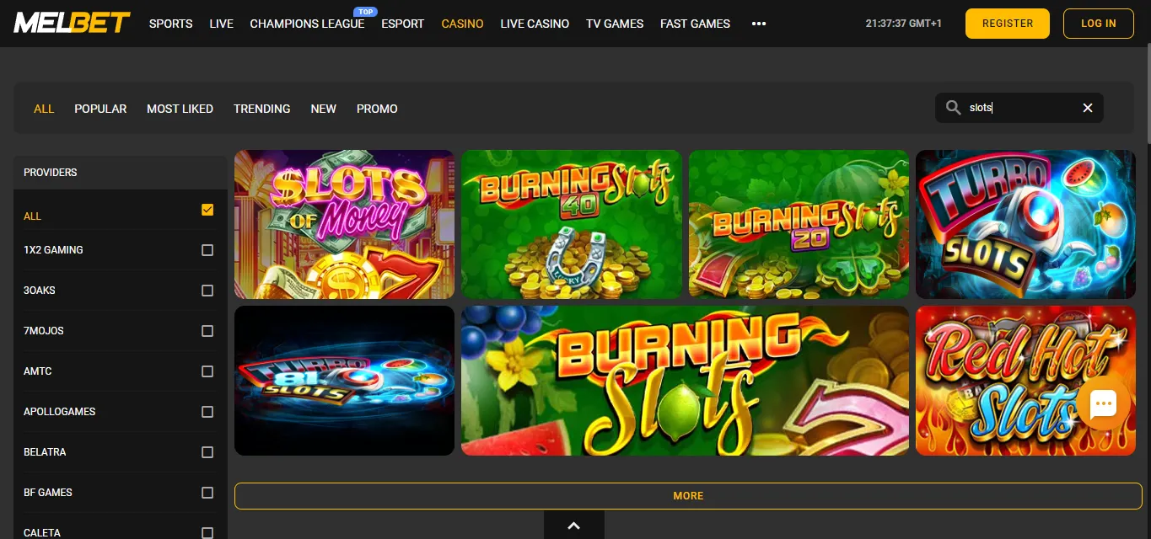Screen dimensions: 1151x539
Task: Check the 3OAKS provider checkbox
Action: click(207, 290)
